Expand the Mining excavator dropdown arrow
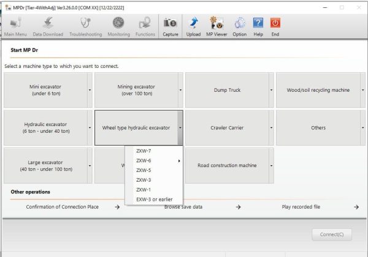Screen dimensions: 368x257 click(x=180, y=90)
